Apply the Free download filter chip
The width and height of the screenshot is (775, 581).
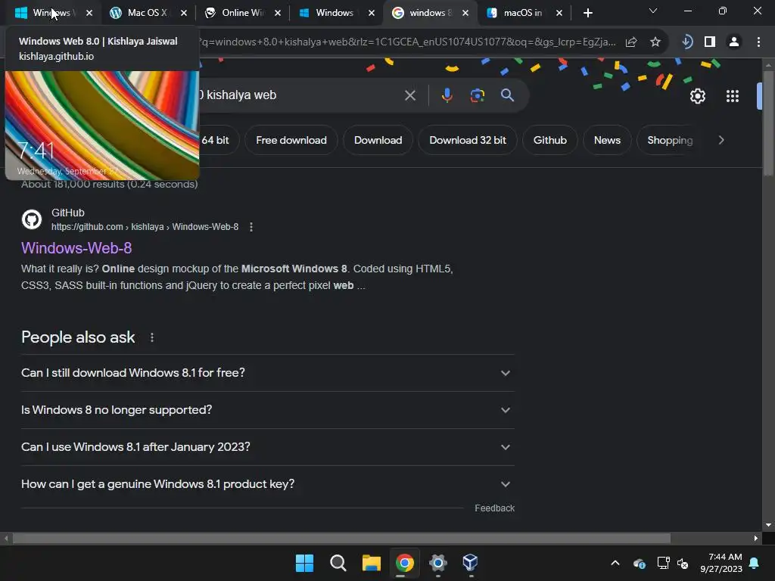tap(291, 140)
